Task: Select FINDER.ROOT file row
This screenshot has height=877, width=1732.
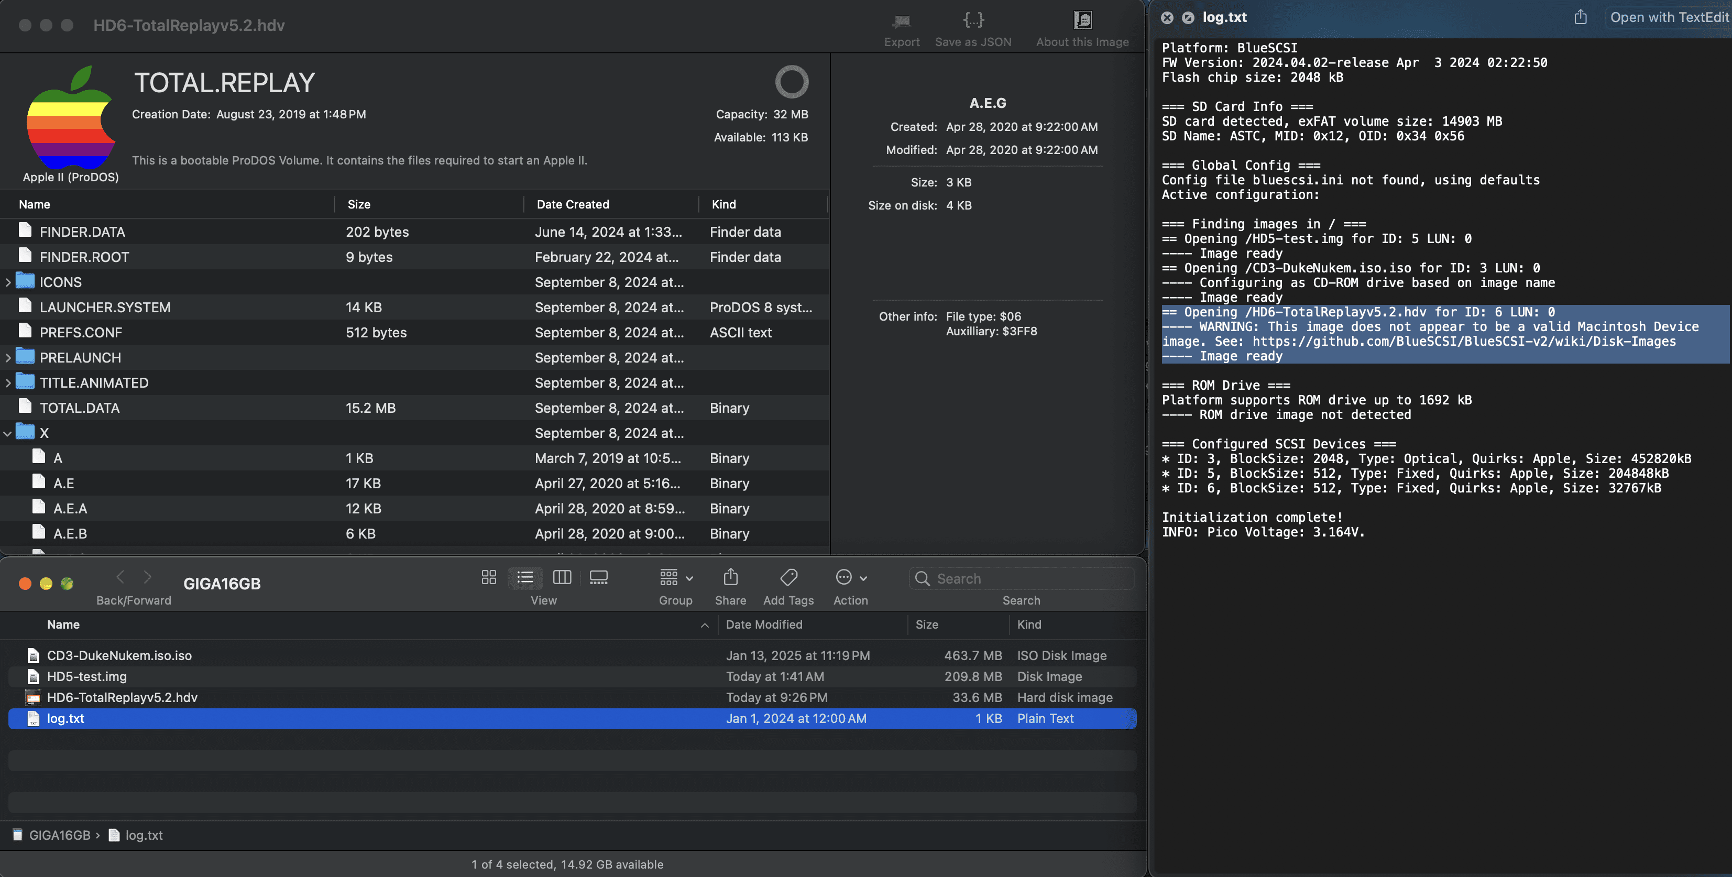Action: 414,257
